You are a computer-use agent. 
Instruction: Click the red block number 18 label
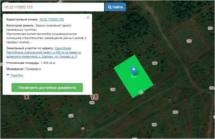(x=94, y=97)
